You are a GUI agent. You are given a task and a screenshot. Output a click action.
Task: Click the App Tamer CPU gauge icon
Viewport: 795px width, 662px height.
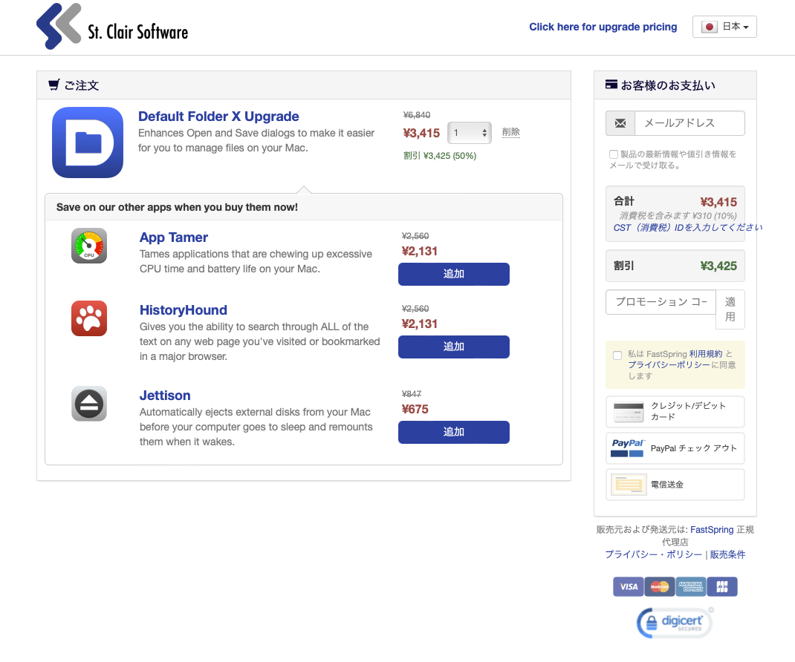[x=88, y=246]
